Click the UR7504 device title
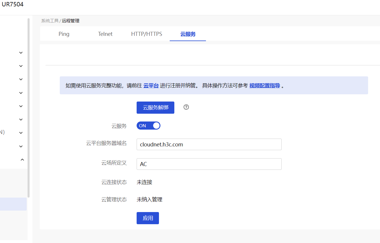The width and height of the screenshot is (380, 243). click(x=12, y=4)
